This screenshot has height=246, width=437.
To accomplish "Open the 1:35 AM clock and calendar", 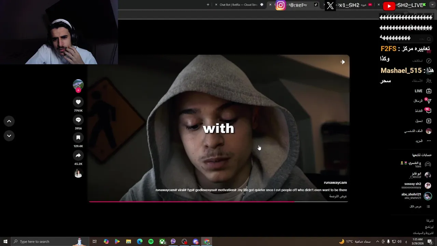I will (x=417, y=242).
